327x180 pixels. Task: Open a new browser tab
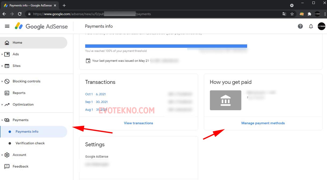point(64,5)
